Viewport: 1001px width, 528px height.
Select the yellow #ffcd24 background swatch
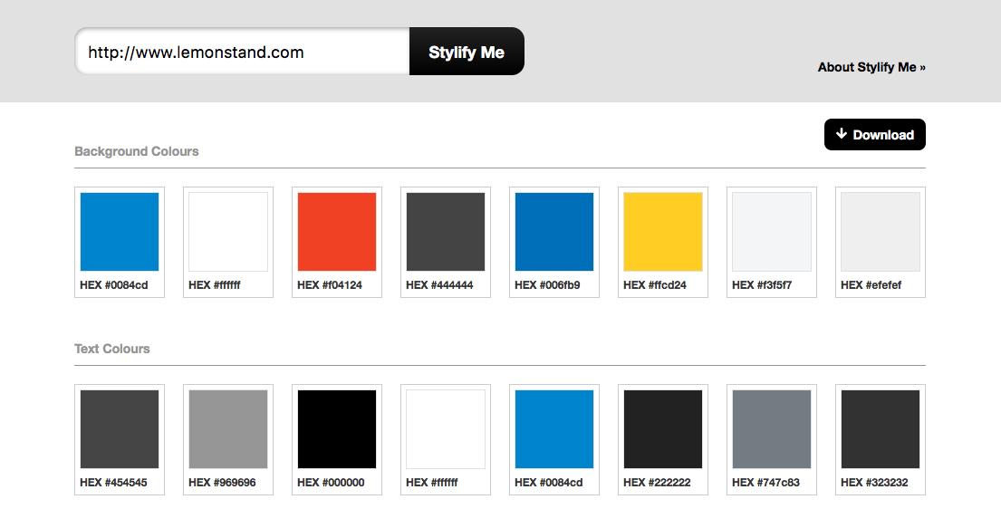pyautogui.click(x=663, y=232)
